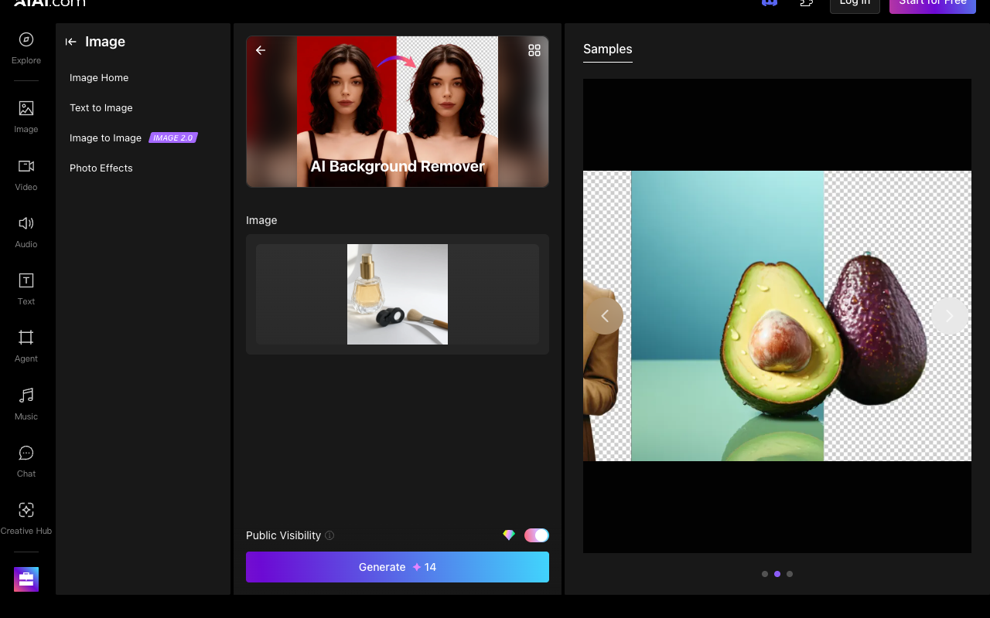Click the briefcase icon below the sidebar divider

tap(26, 579)
